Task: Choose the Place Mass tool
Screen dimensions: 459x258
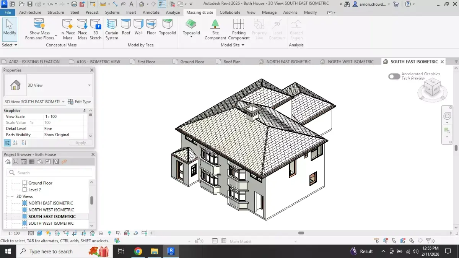Action: pos(82,29)
